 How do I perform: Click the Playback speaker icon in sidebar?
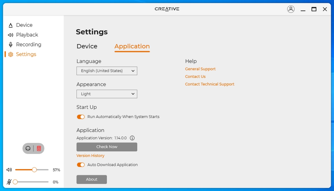click(10, 35)
